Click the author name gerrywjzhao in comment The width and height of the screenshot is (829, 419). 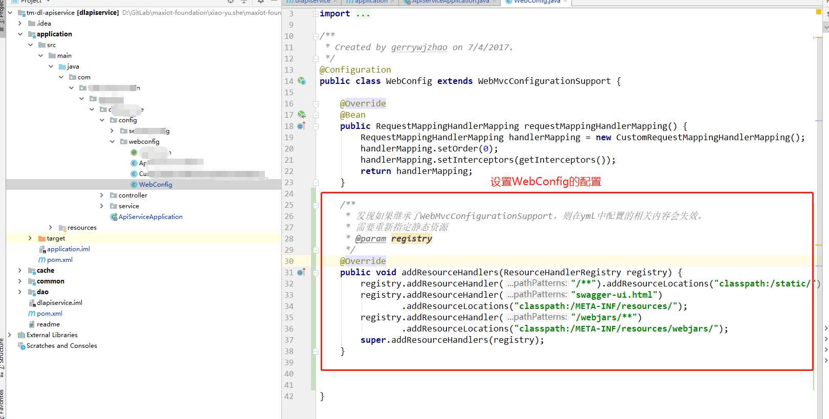pyautogui.click(x=419, y=48)
